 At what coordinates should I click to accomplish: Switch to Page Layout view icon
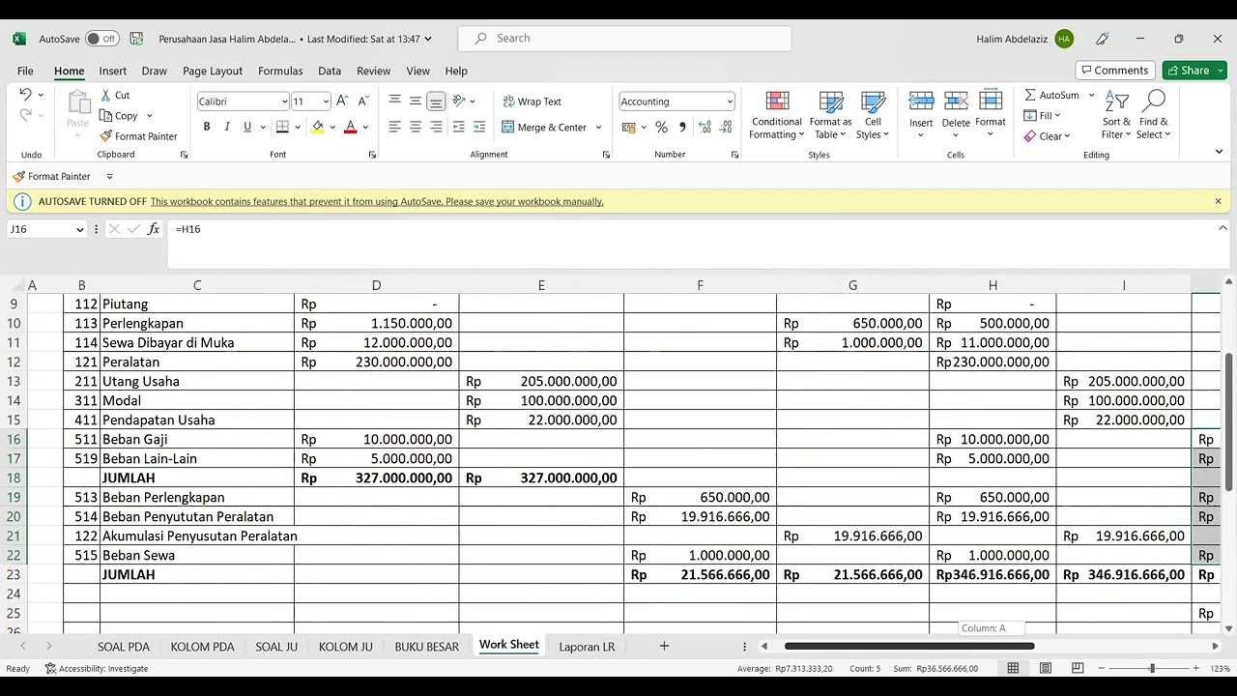coord(1046,669)
